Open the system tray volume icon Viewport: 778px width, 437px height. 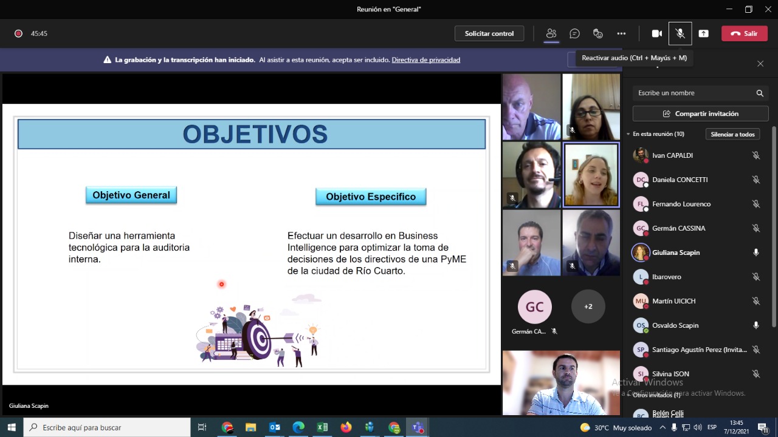[x=697, y=427]
